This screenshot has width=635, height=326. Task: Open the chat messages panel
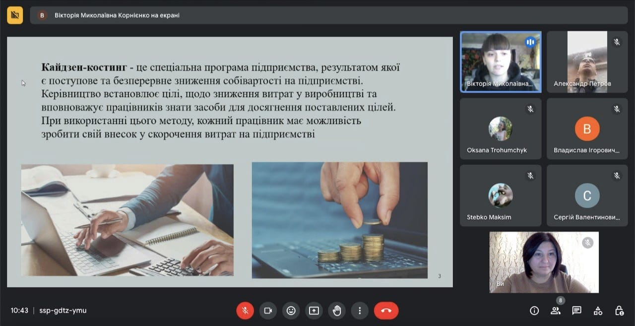point(576,311)
